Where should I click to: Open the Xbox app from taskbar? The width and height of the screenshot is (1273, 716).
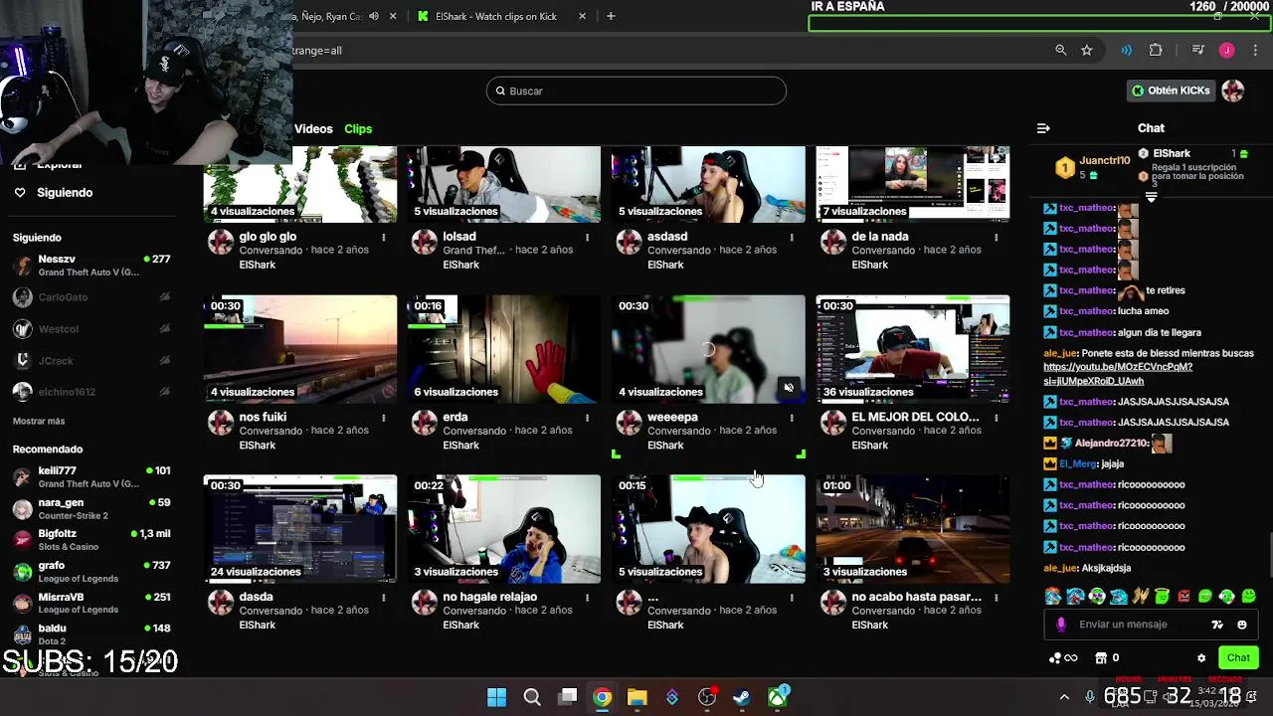coord(777,697)
